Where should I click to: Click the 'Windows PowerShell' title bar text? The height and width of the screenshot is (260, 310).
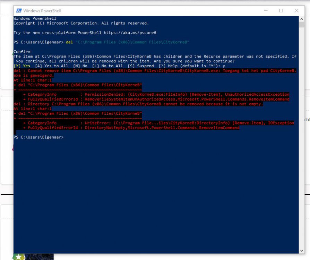point(42,11)
